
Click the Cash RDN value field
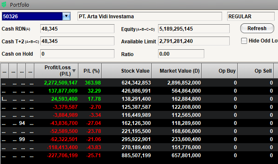click(x=77, y=29)
